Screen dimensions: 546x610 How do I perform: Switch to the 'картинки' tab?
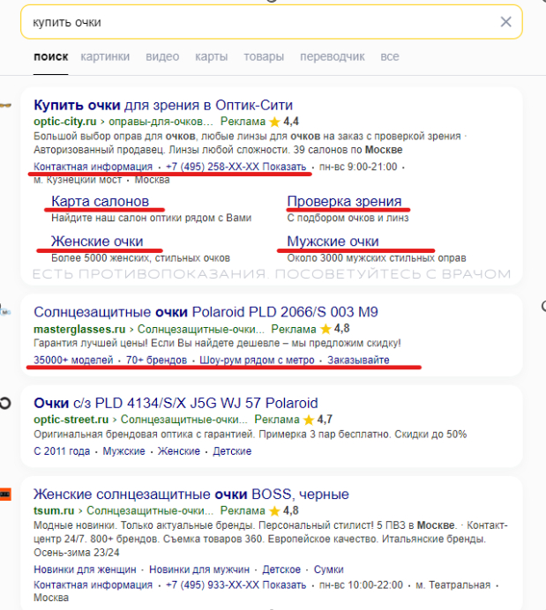pyautogui.click(x=105, y=57)
